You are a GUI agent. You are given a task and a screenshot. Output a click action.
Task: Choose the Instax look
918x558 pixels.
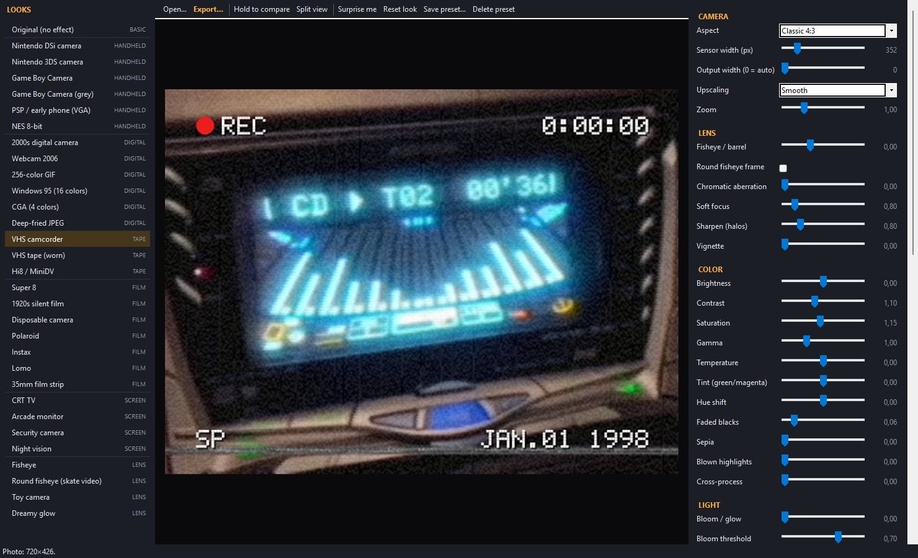[x=78, y=352]
